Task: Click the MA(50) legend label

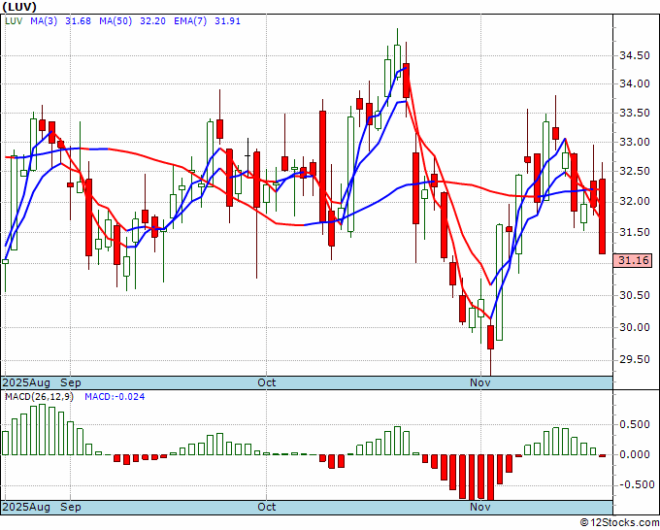Action: coord(115,21)
